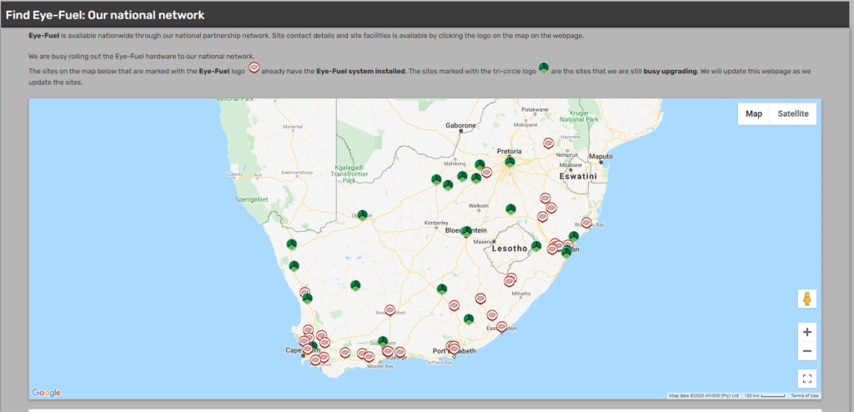This screenshot has width=854, height=412.
Task: Open the Eye-Fuel marker at Beaufort West
Action: pos(390,310)
